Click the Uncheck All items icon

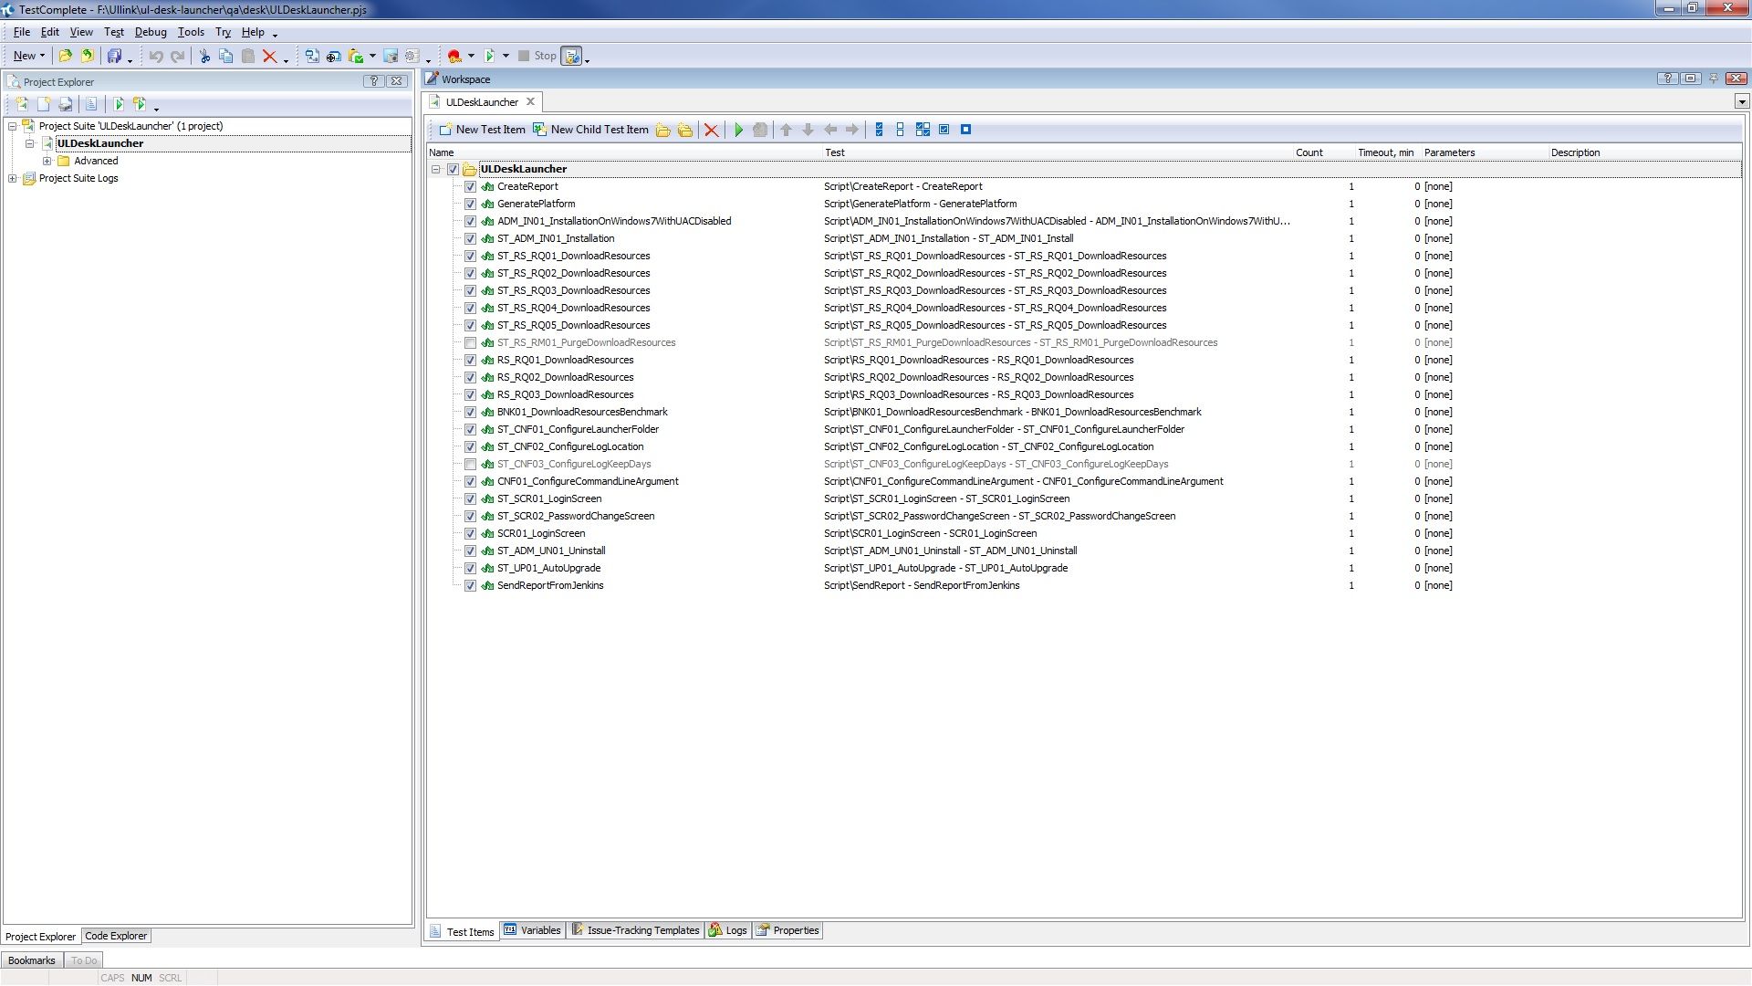pyautogui.click(x=900, y=130)
